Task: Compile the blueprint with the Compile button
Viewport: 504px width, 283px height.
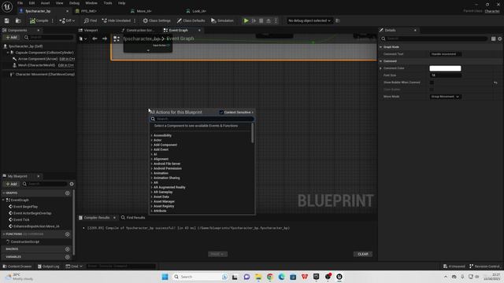Action: (x=39, y=20)
